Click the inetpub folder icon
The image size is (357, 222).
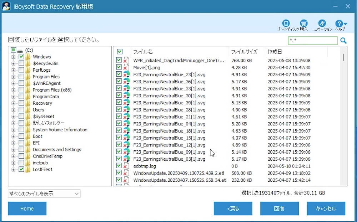(x=27, y=163)
